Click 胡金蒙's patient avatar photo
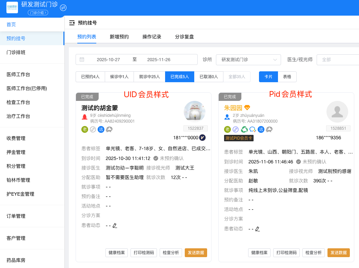 click(x=195, y=111)
